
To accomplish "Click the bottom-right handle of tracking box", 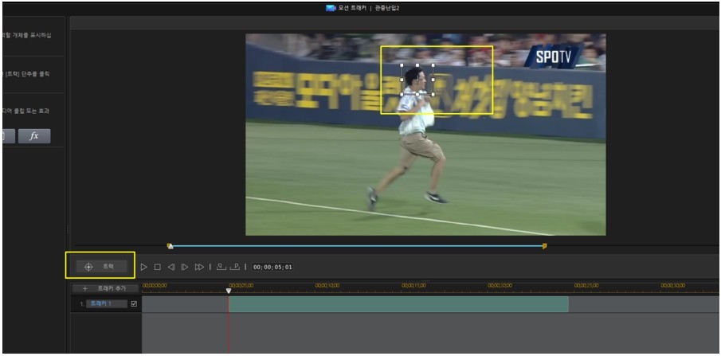I will click(x=433, y=93).
